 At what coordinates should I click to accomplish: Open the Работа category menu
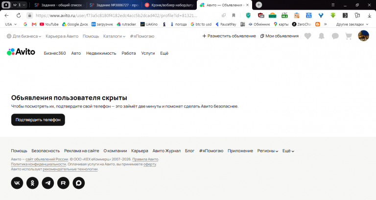129,53
